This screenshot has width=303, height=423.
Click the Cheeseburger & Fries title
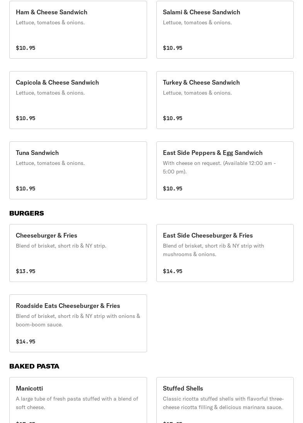pyautogui.click(x=46, y=235)
